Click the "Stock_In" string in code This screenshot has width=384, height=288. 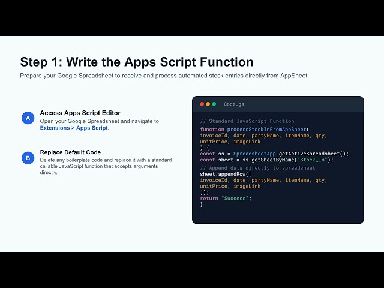tap(312, 160)
